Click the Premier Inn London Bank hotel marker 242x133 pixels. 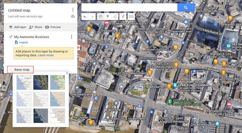[229, 104]
